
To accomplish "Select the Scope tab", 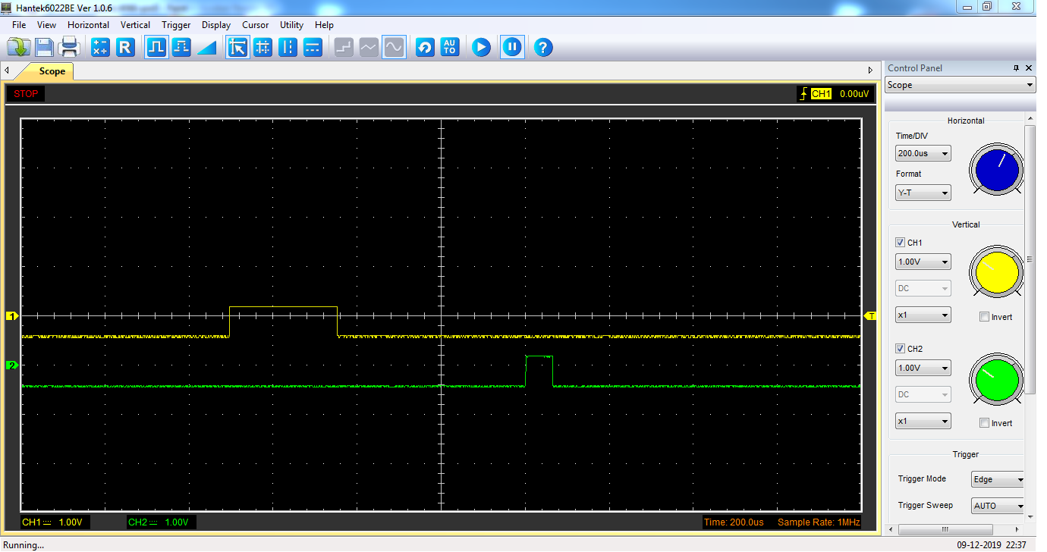I will [x=52, y=71].
